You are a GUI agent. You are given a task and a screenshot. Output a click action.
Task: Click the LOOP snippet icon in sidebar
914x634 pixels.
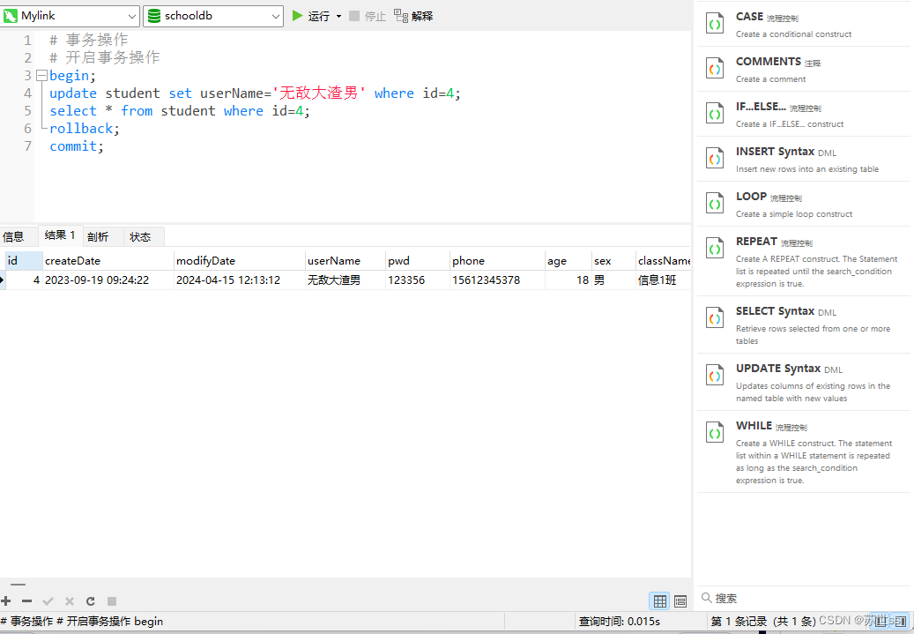714,203
